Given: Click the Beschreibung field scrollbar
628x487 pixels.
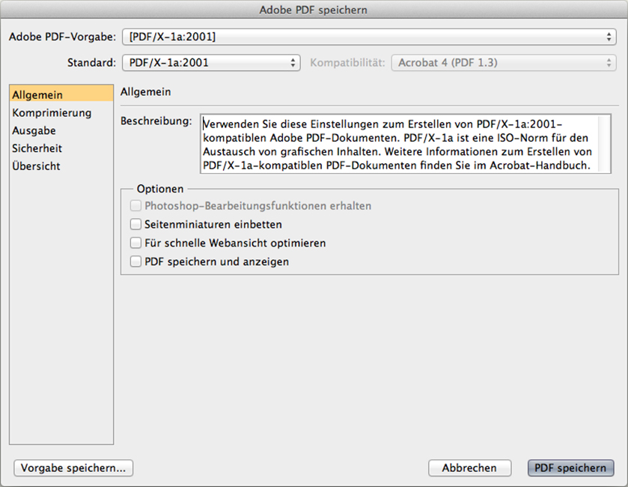Looking at the screenshot, I should coord(604,144).
